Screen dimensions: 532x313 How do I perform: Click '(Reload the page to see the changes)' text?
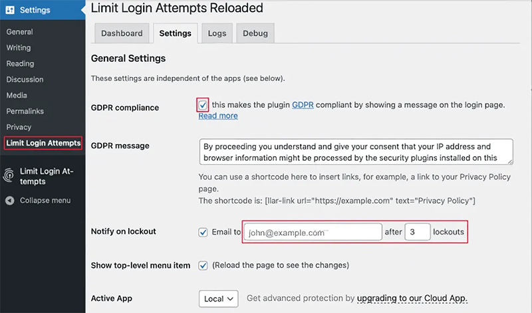pyautogui.click(x=281, y=265)
